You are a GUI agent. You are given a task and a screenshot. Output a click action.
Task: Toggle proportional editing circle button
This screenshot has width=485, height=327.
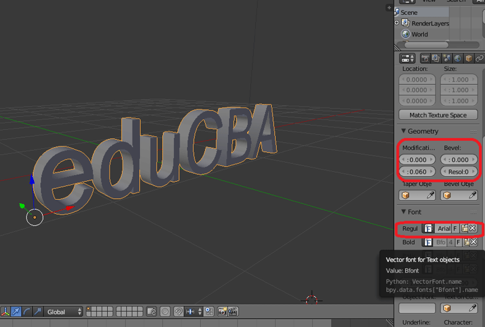[x=165, y=312]
